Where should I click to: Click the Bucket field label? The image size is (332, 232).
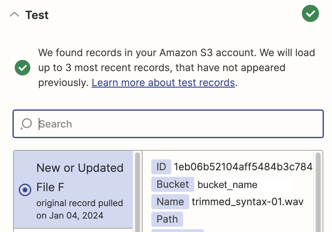(x=173, y=184)
